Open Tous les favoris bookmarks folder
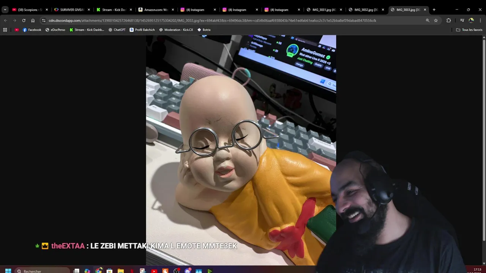 pyautogui.click(x=469, y=30)
